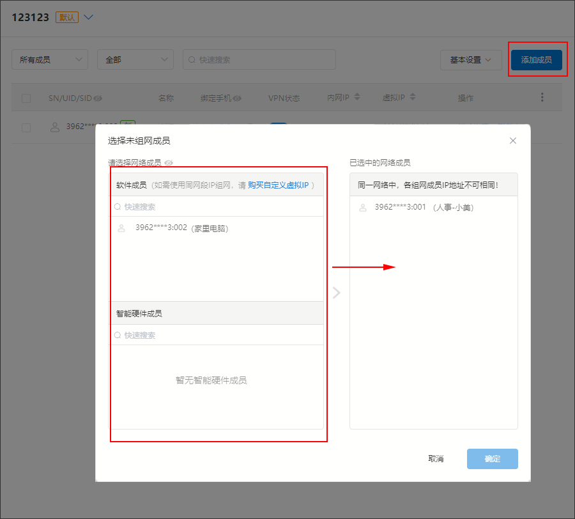Click the 操作 column header
Screen dimensions: 575x519
pos(465,98)
